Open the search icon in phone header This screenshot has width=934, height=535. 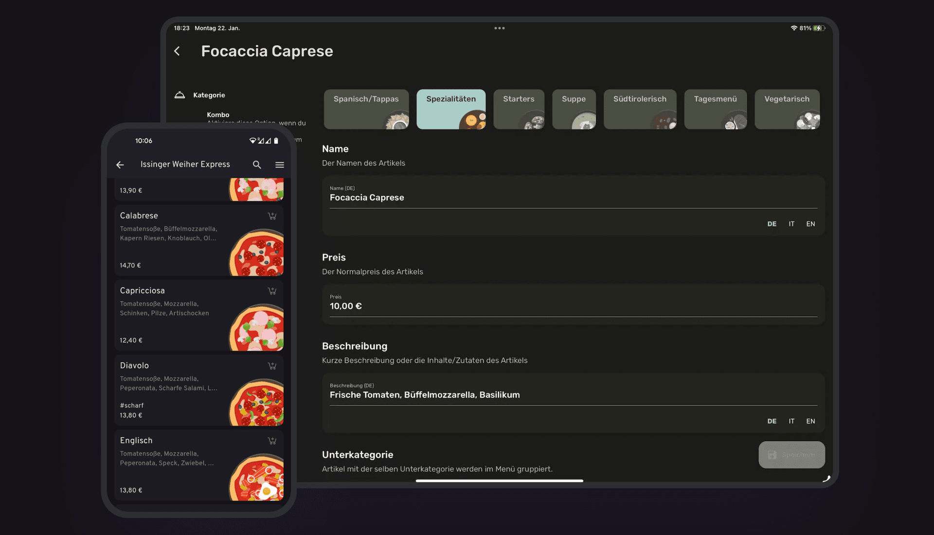click(257, 165)
